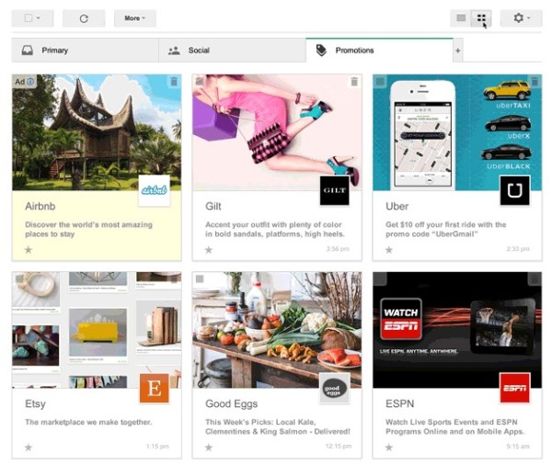Open the Airbnb sender title

tap(40, 206)
